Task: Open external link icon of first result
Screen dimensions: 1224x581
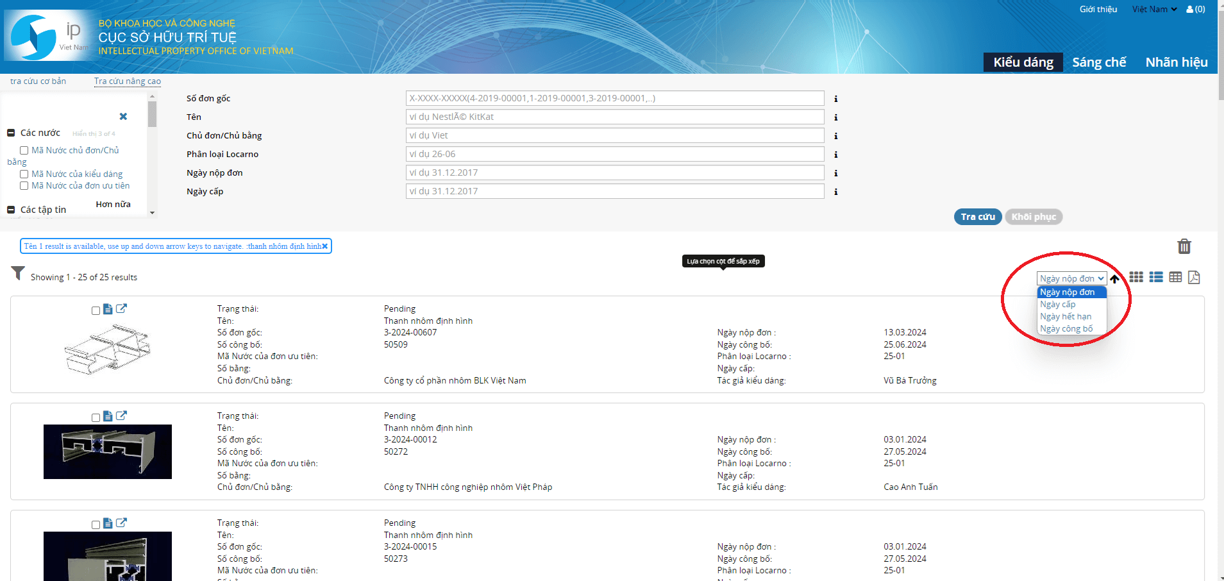Action: [x=121, y=308]
